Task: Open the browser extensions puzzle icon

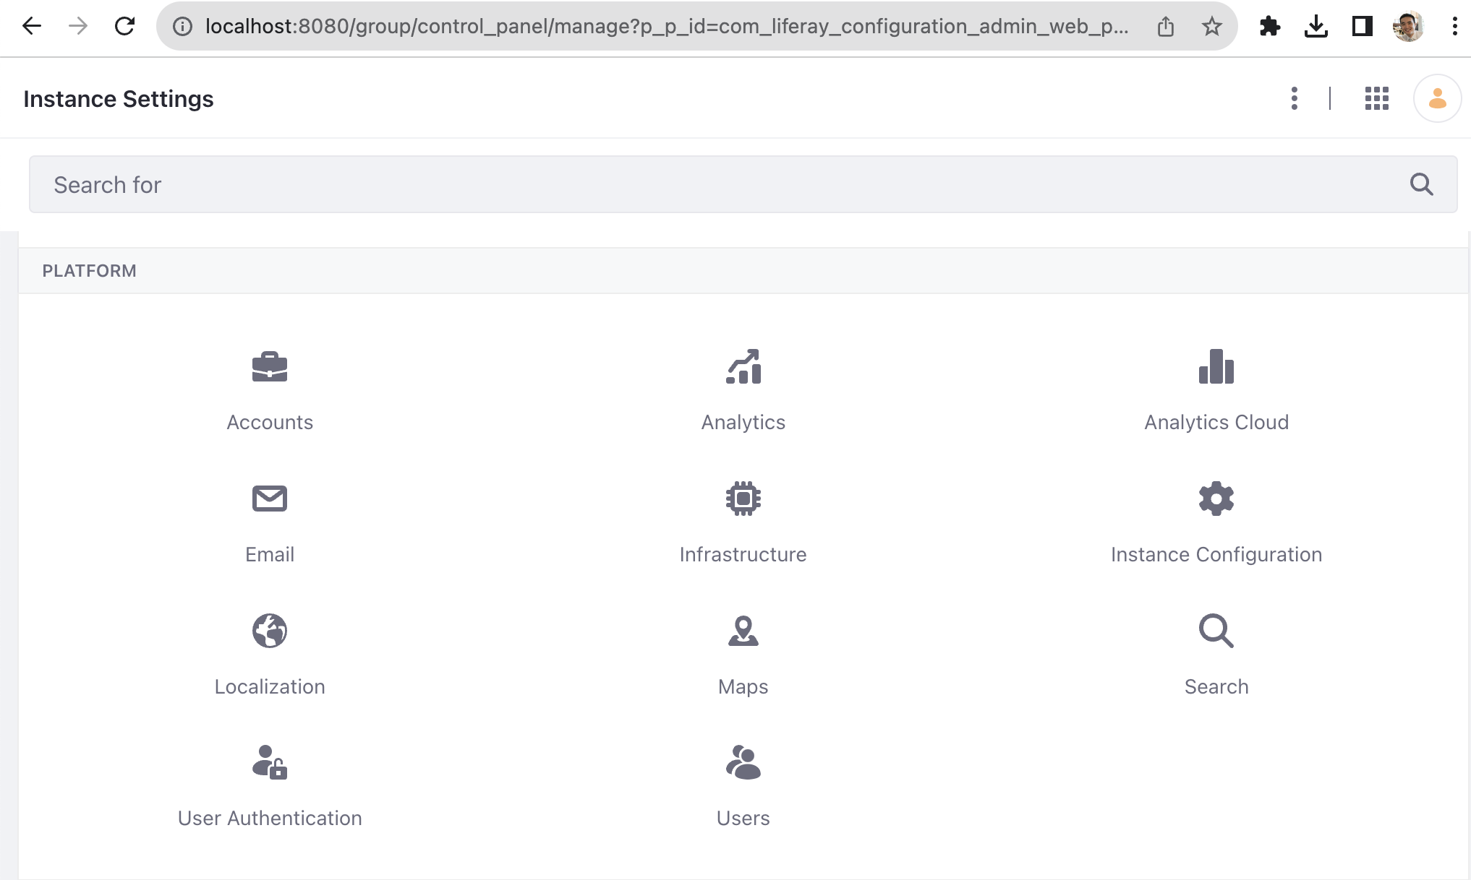Action: click(1269, 27)
